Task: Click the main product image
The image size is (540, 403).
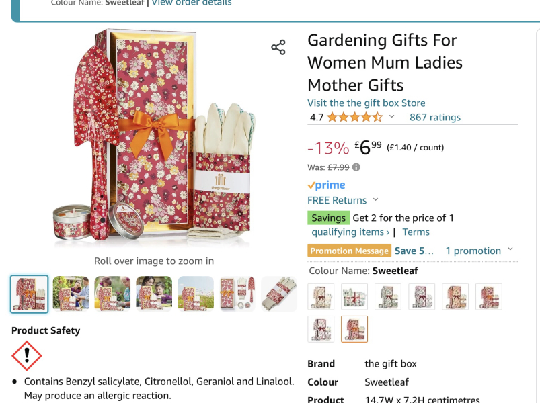Action: 154,137
